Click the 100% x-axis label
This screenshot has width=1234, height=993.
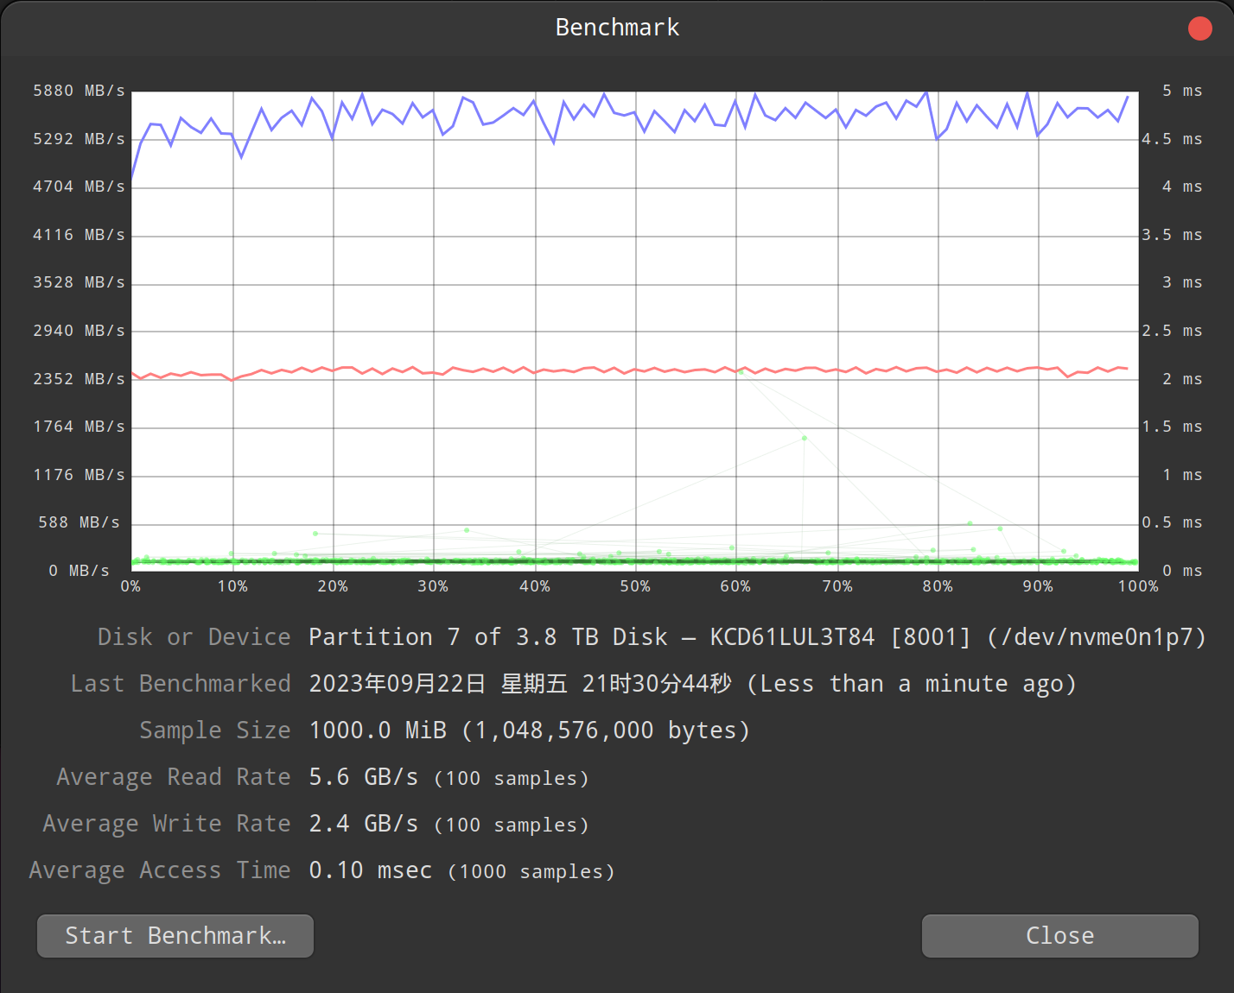click(1138, 586)
